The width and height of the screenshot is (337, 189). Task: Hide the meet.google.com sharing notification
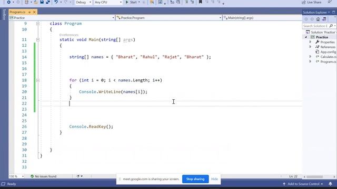tap(214, 179)
